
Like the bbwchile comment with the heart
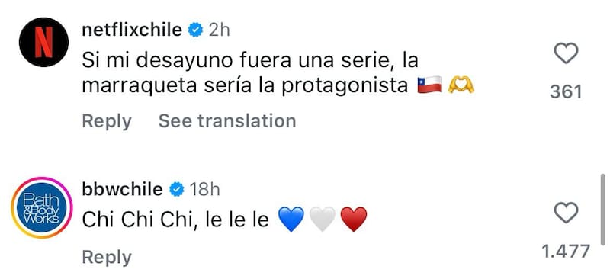[566, 213]
